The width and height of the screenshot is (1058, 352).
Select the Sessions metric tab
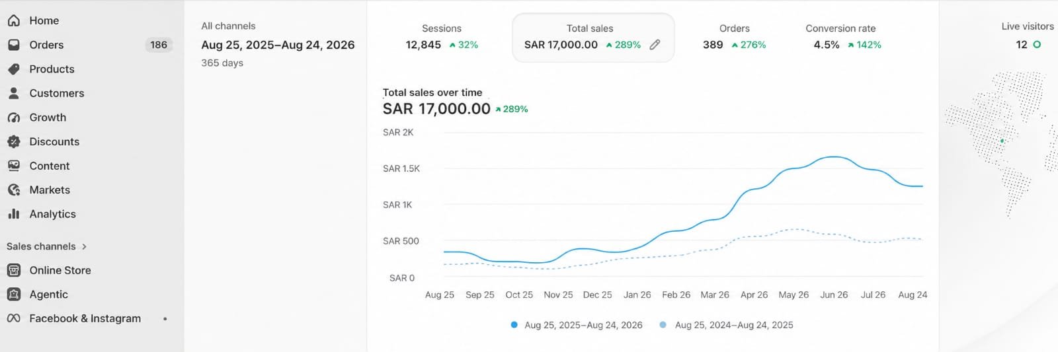442,37
